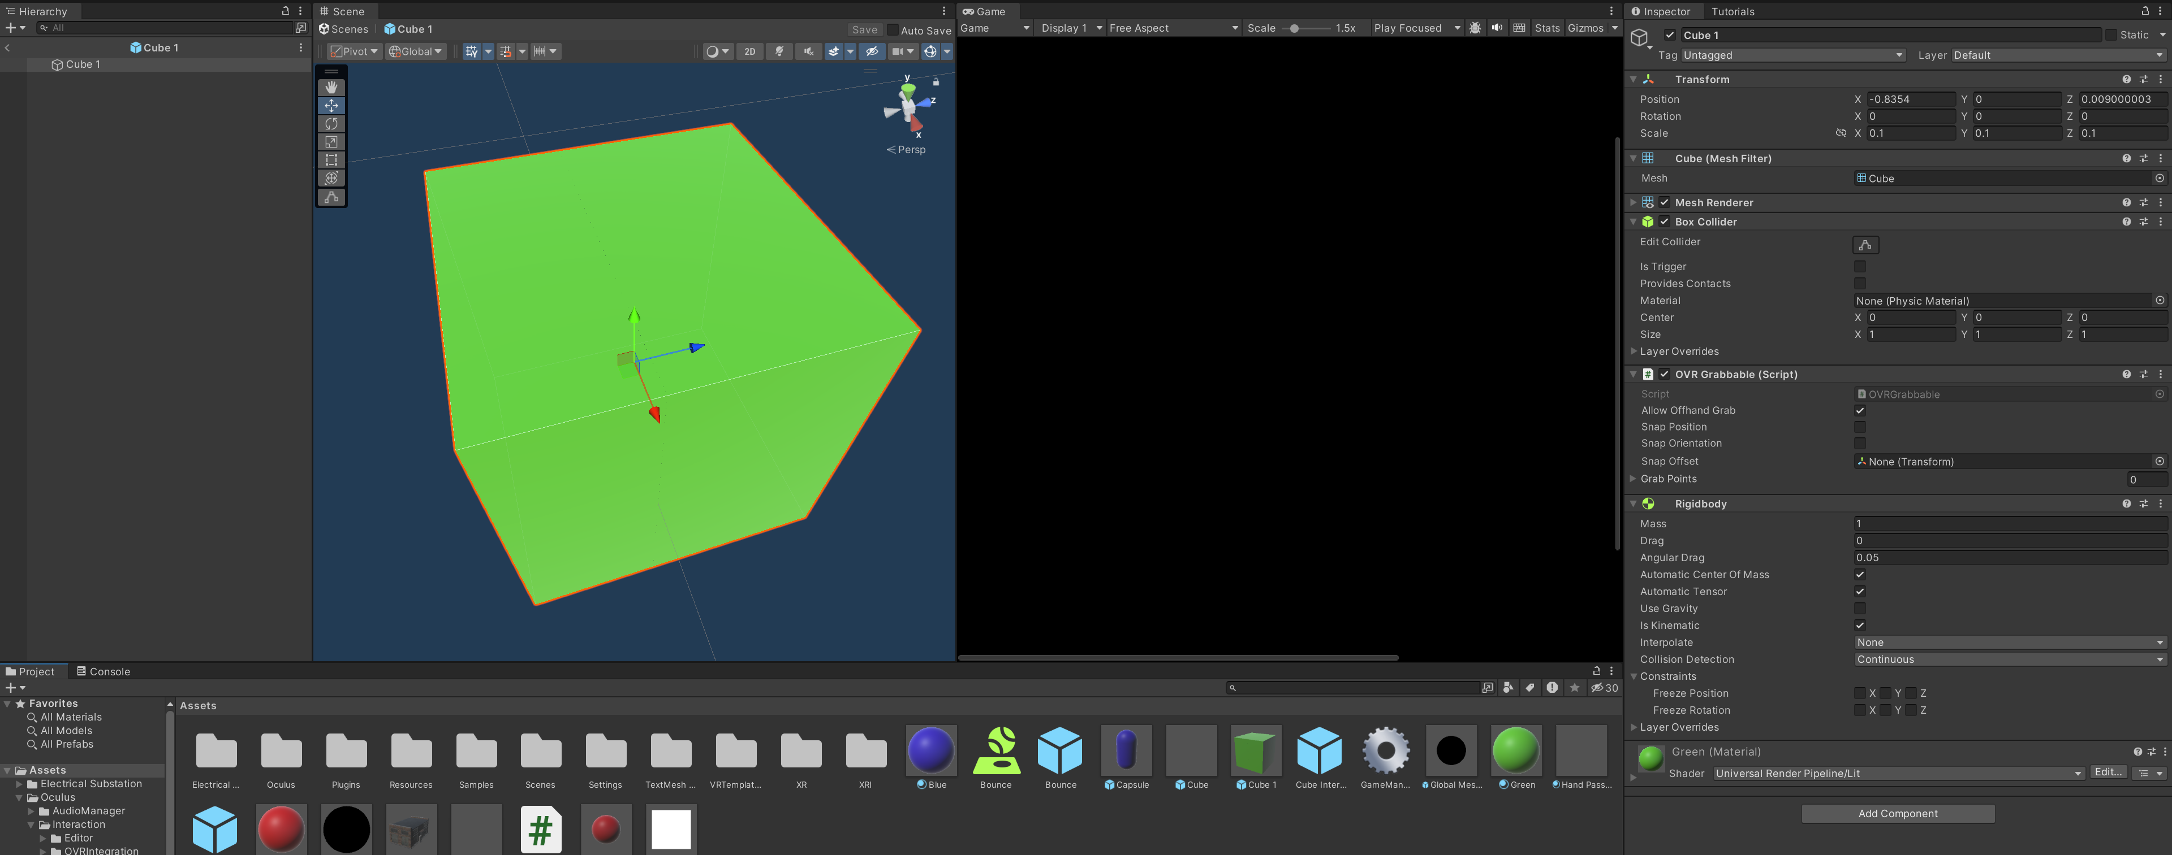Screen dimensions: 2172x855
Task: Select the Rotate tool in Scene view
Action: click(331, 124)
